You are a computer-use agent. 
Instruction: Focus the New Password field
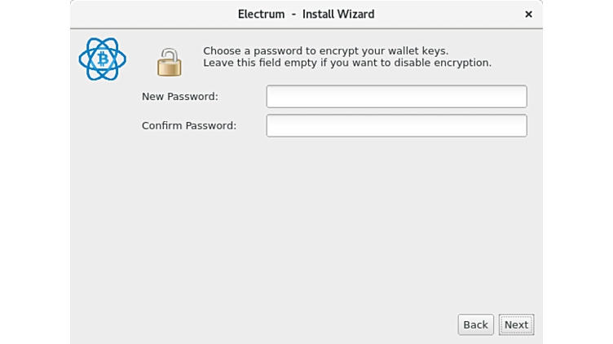[x=396, y=97]
